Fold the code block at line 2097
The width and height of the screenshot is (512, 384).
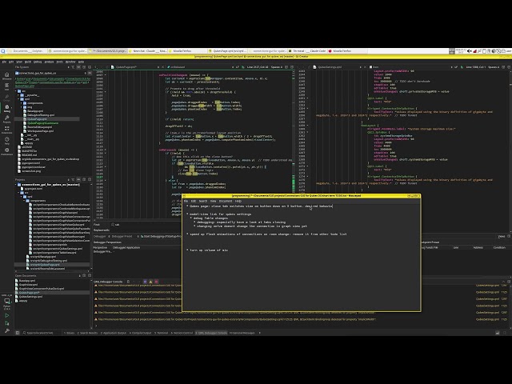(105, 74)
